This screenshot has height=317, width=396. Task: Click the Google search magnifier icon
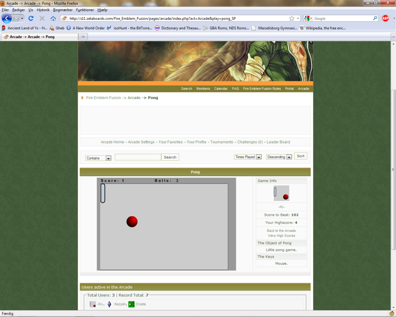tap(375, 18)
